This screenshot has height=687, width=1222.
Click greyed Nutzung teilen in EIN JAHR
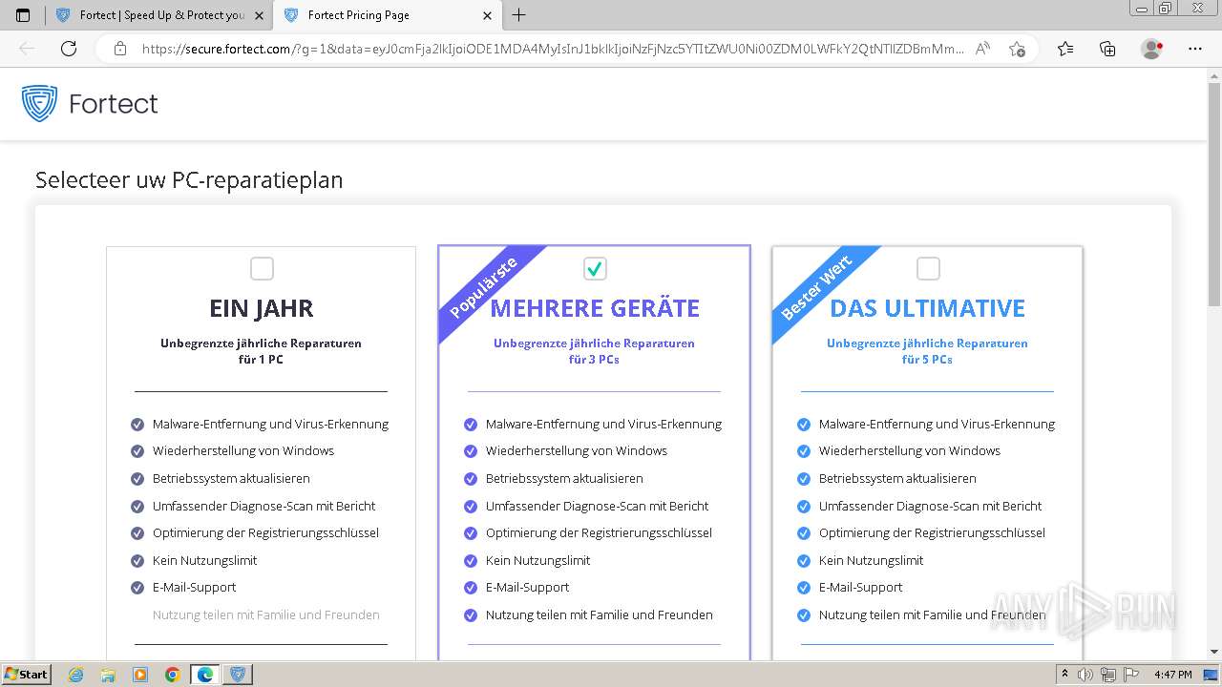266,615
